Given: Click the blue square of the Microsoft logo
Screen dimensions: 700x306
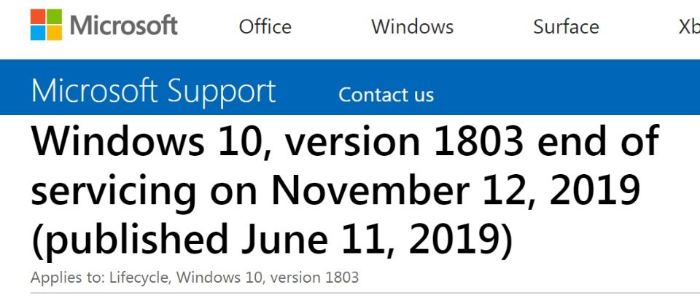Looking at the screenshot, I should tap(38, 33).
